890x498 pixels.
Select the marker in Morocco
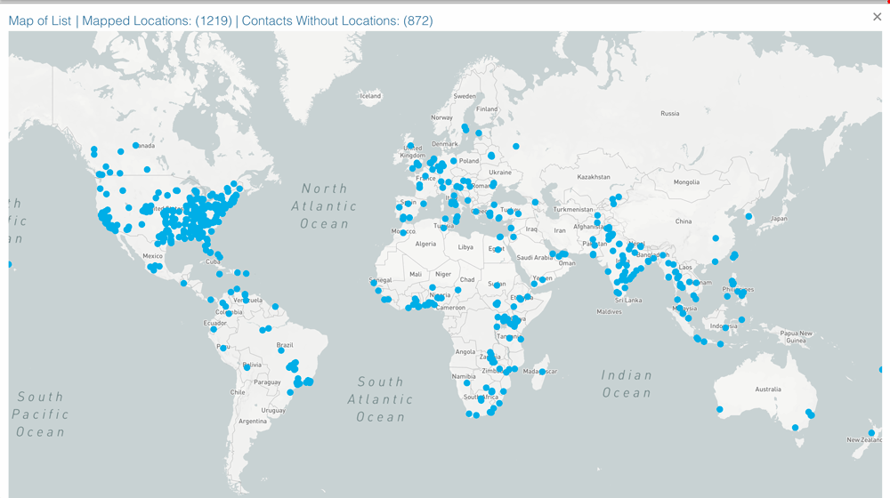coord(403,233)
